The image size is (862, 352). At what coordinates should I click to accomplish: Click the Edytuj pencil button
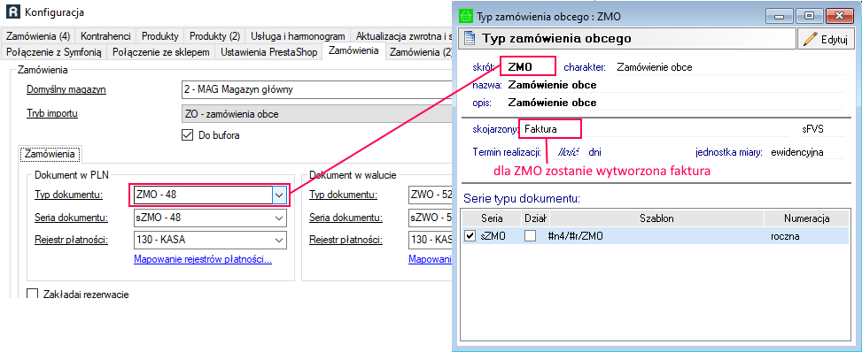click(x=826, y=39)
